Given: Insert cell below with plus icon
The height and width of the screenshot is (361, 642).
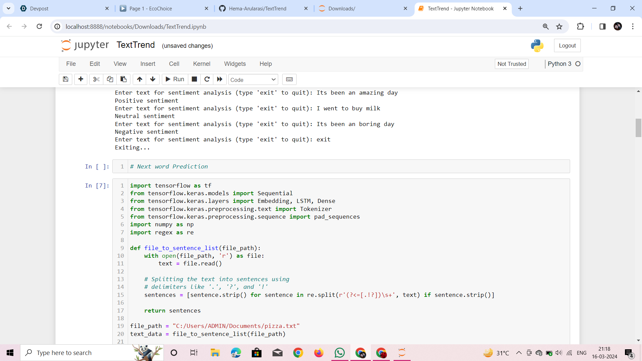Looking at the screenshot, I should point(81,79).
